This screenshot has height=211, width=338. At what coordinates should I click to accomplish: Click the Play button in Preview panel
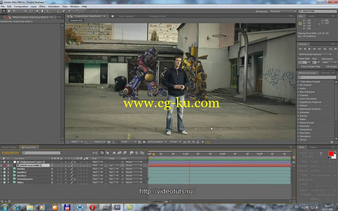310,49
